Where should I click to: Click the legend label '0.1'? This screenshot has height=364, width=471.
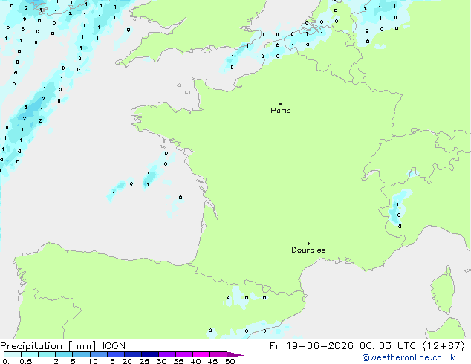(x=8, y=361)
